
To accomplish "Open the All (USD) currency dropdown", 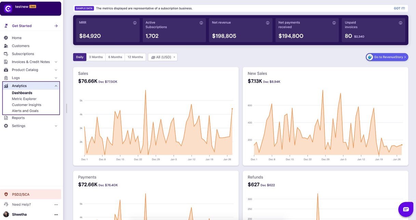I will click(x=163, y=57).
